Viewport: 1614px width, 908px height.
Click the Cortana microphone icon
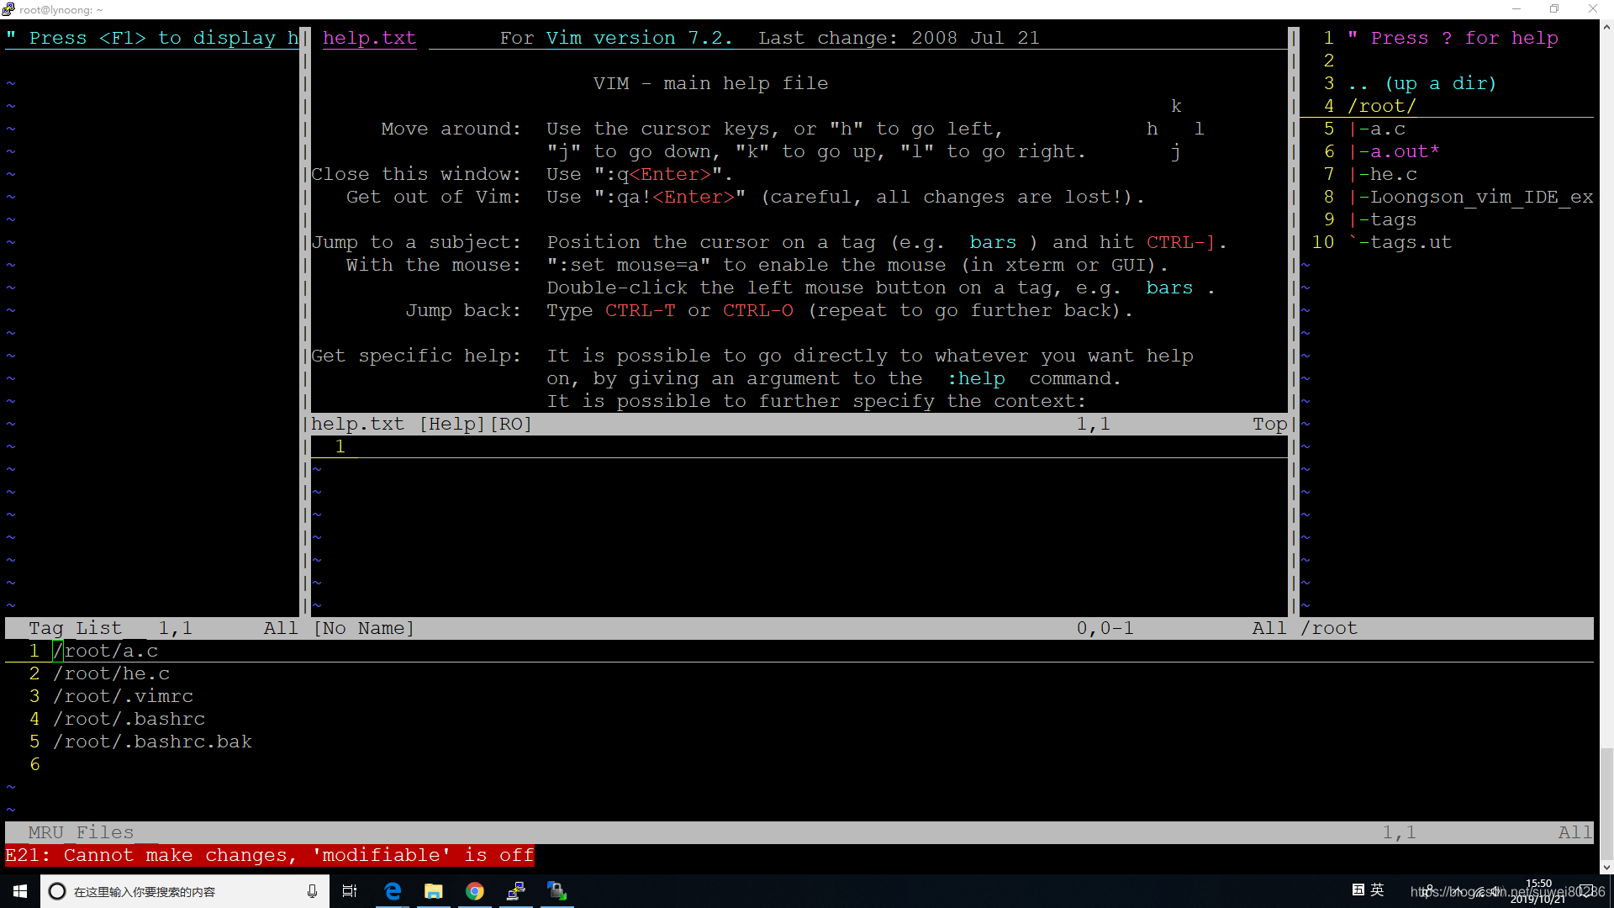tap(312, 891)
